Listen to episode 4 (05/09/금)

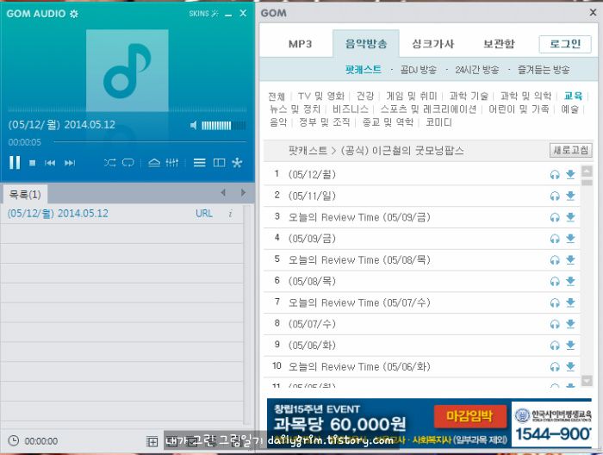click(555, 240)
